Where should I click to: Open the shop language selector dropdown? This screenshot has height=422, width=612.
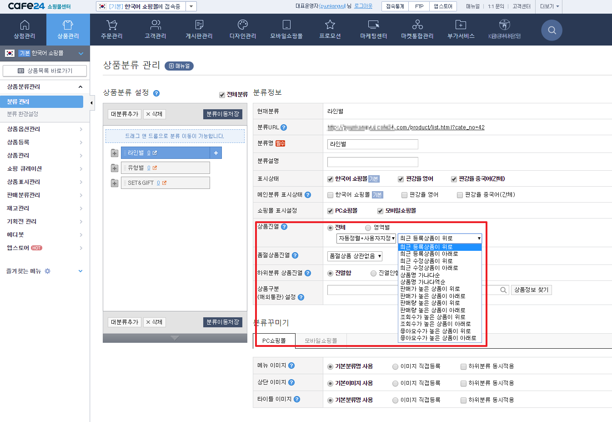click(x=191, y=6)
